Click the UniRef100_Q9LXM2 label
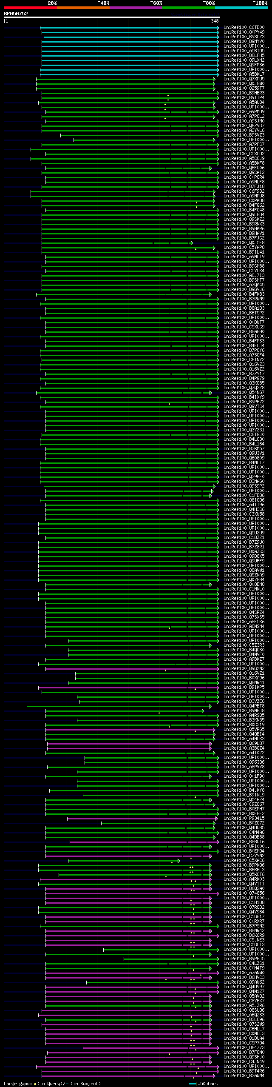The image size is (272, 1087). pos(244,60)
